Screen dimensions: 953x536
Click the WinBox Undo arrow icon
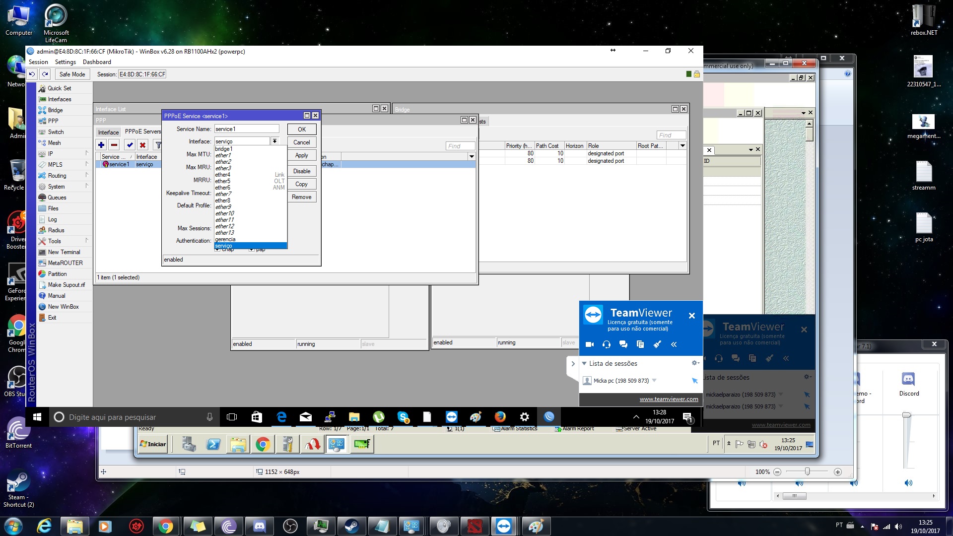coord(32,74)
